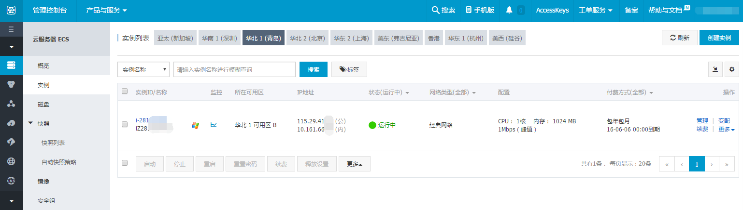The image size is (743, 210).
Task: Expand sidebar section with bottom caret arrow
Action: pyautogui.click(x=11, y=200)
